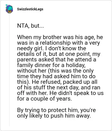
Task: Select the line 'without her (this was the only'
Action: point(55,71)
